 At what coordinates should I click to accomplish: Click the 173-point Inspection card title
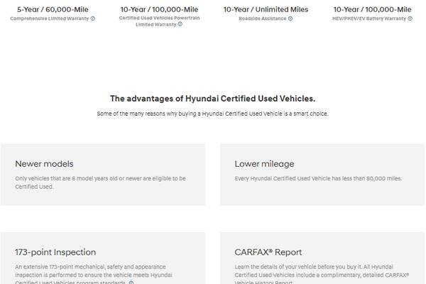(x=55, y=252)
